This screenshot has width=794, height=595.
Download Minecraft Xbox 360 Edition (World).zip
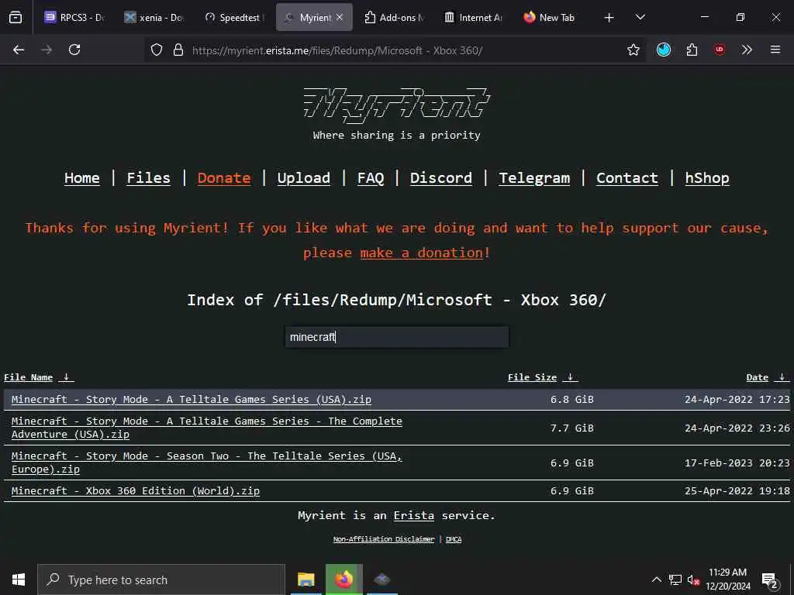pos(136,490)
